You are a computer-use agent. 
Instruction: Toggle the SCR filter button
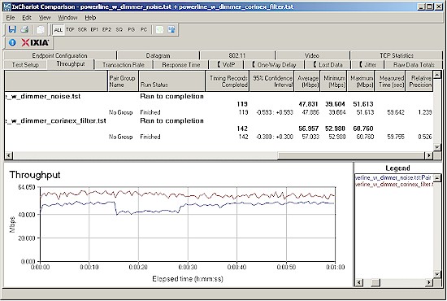coord(82,29)
